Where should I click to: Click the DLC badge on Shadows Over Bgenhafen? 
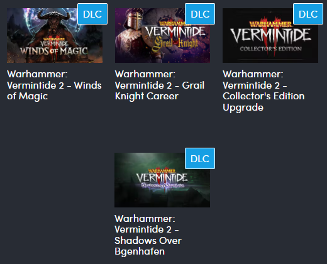[200, 158]
